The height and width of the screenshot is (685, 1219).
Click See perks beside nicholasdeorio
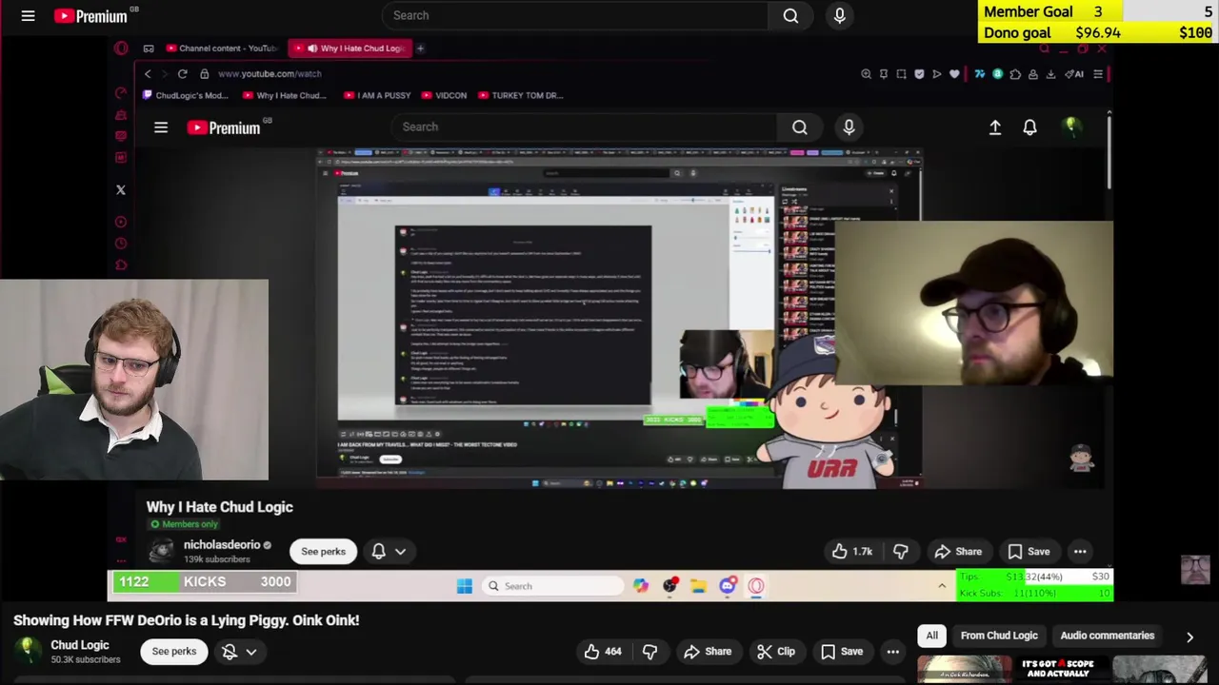click(x=323, y=552)
